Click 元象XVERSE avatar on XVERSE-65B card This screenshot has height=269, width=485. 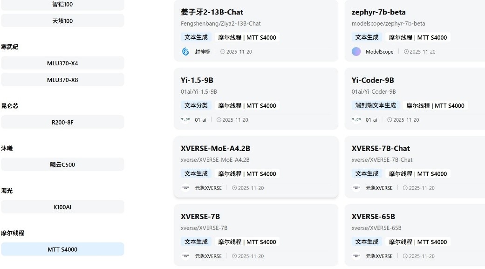point(356,256)
